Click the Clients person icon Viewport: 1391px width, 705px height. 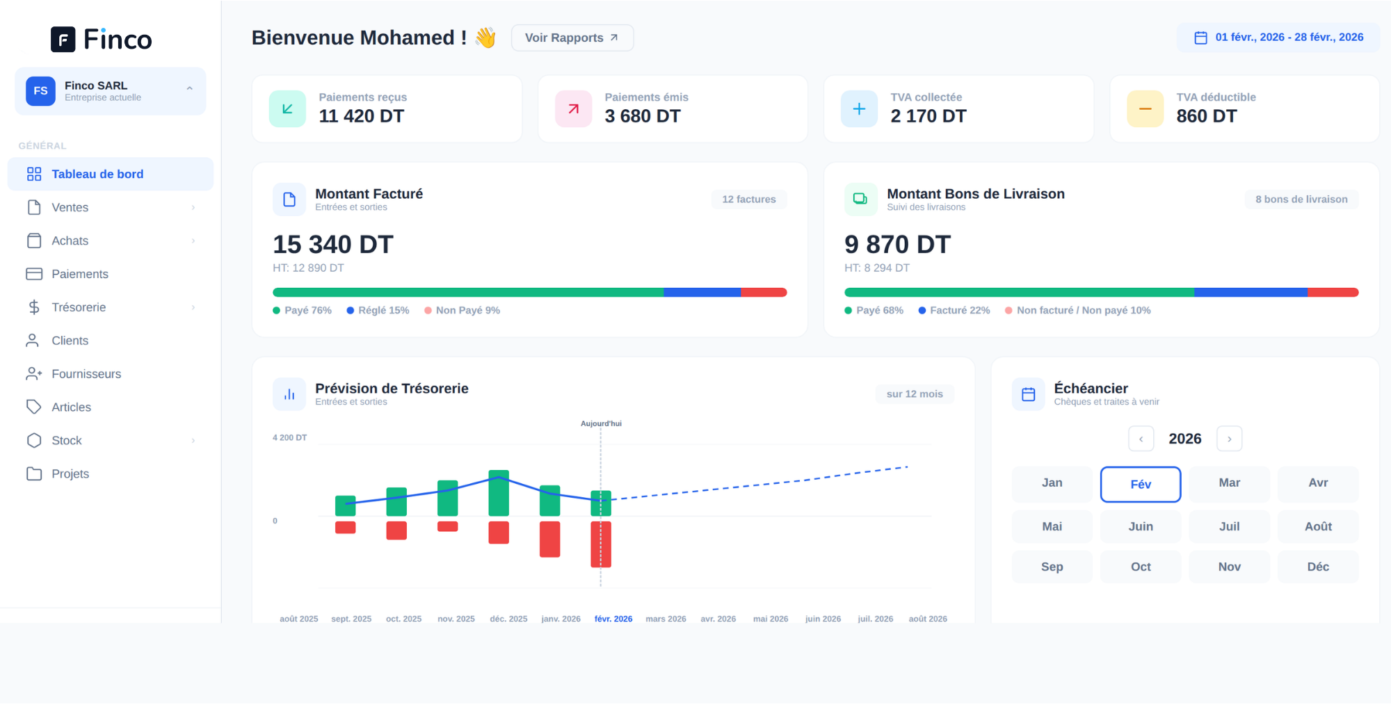click(x=33, y=341)
